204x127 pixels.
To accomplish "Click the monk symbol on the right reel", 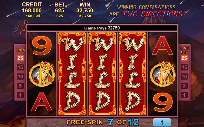I will pyautogui.click(x=163, y=74).
